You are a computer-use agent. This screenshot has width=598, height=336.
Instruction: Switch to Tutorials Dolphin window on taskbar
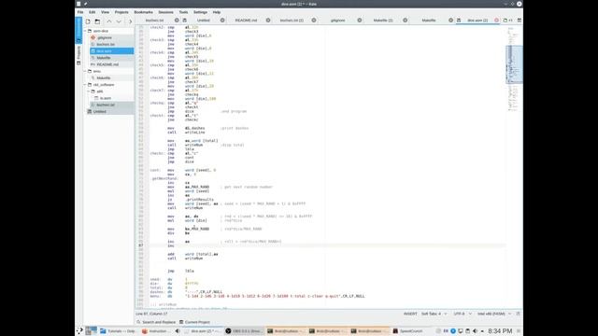point(118,331)
